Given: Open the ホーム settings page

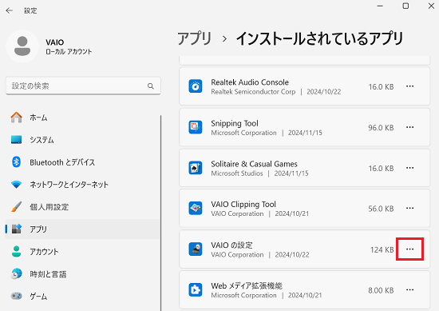Looking at the screenshot, I should point(83,118).
